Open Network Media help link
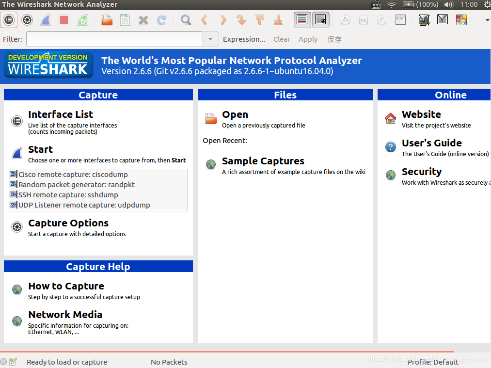Viewport: 491px width, 368px height. (x=65, y=315)
